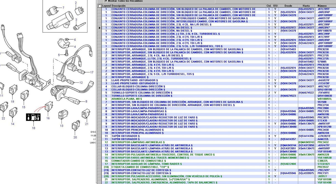
Task: Uncheck Mostrar Todos los Recambios
Action: point(106,1)
